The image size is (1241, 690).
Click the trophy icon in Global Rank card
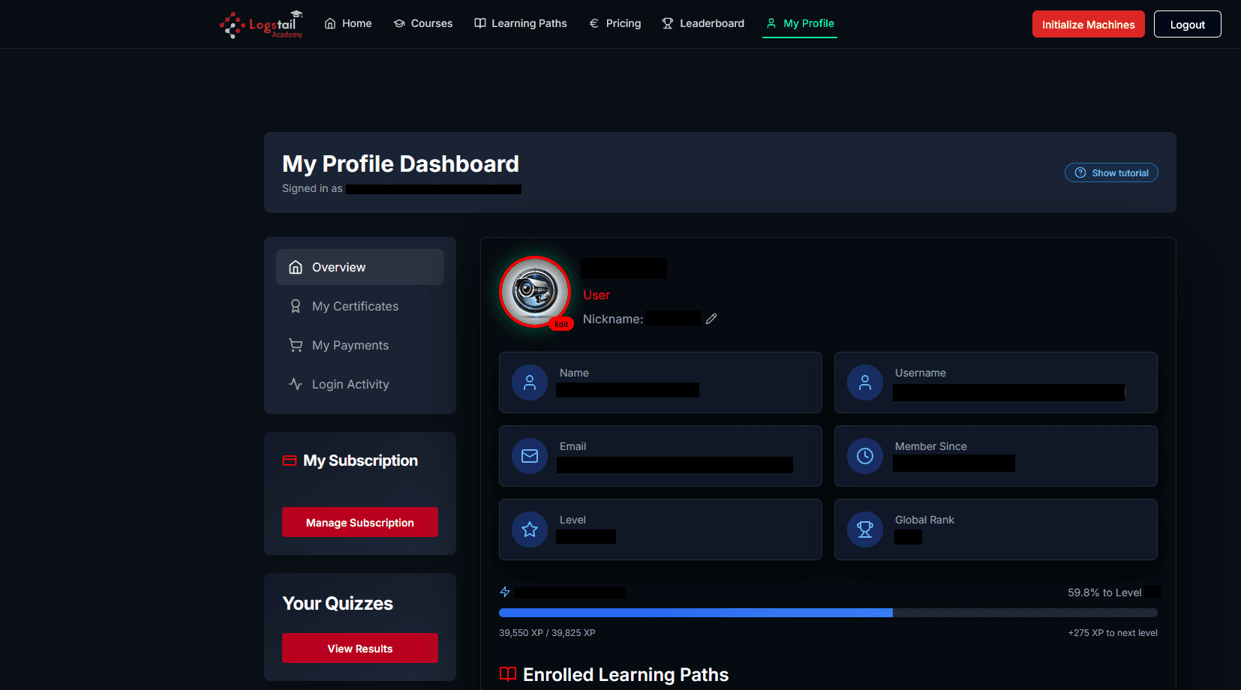pyautogui.click(x=865, y=529)
